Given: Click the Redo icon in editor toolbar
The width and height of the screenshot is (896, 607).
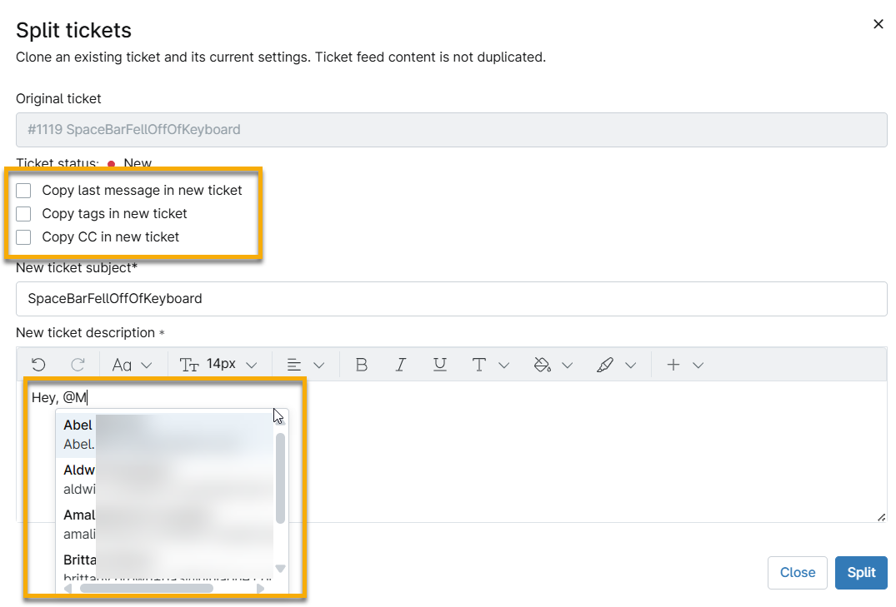Looking at the screenshot, I should [78, 365].
